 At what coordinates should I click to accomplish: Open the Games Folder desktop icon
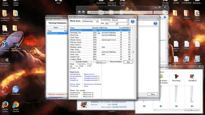coord(16,3)
